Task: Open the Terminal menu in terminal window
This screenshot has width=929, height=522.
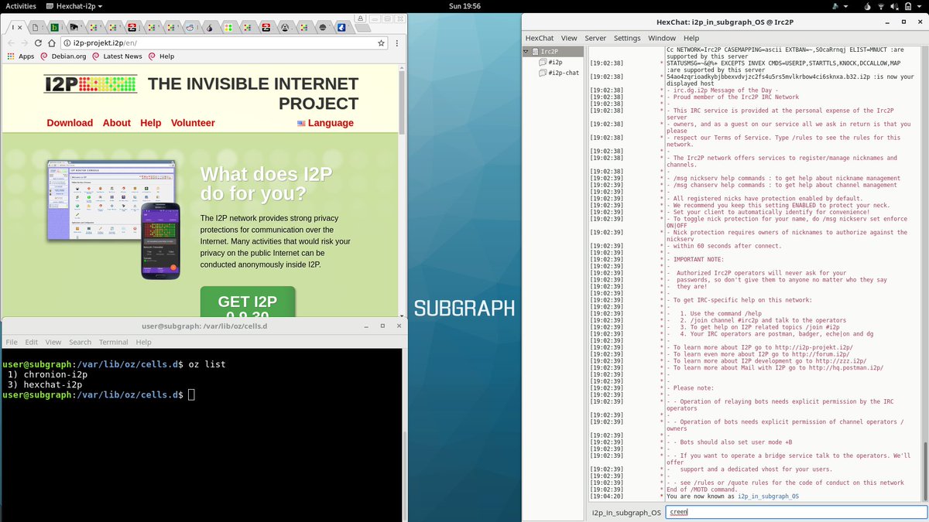Action: click(x=114, y=342)
